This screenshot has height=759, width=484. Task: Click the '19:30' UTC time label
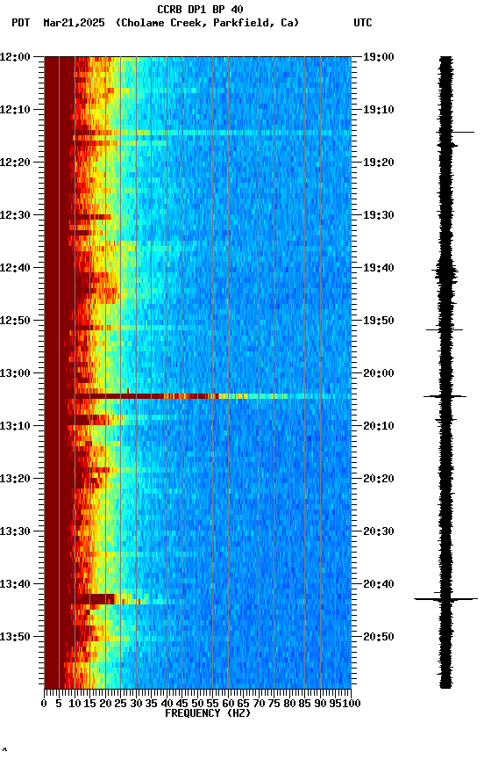click(379, 215)
